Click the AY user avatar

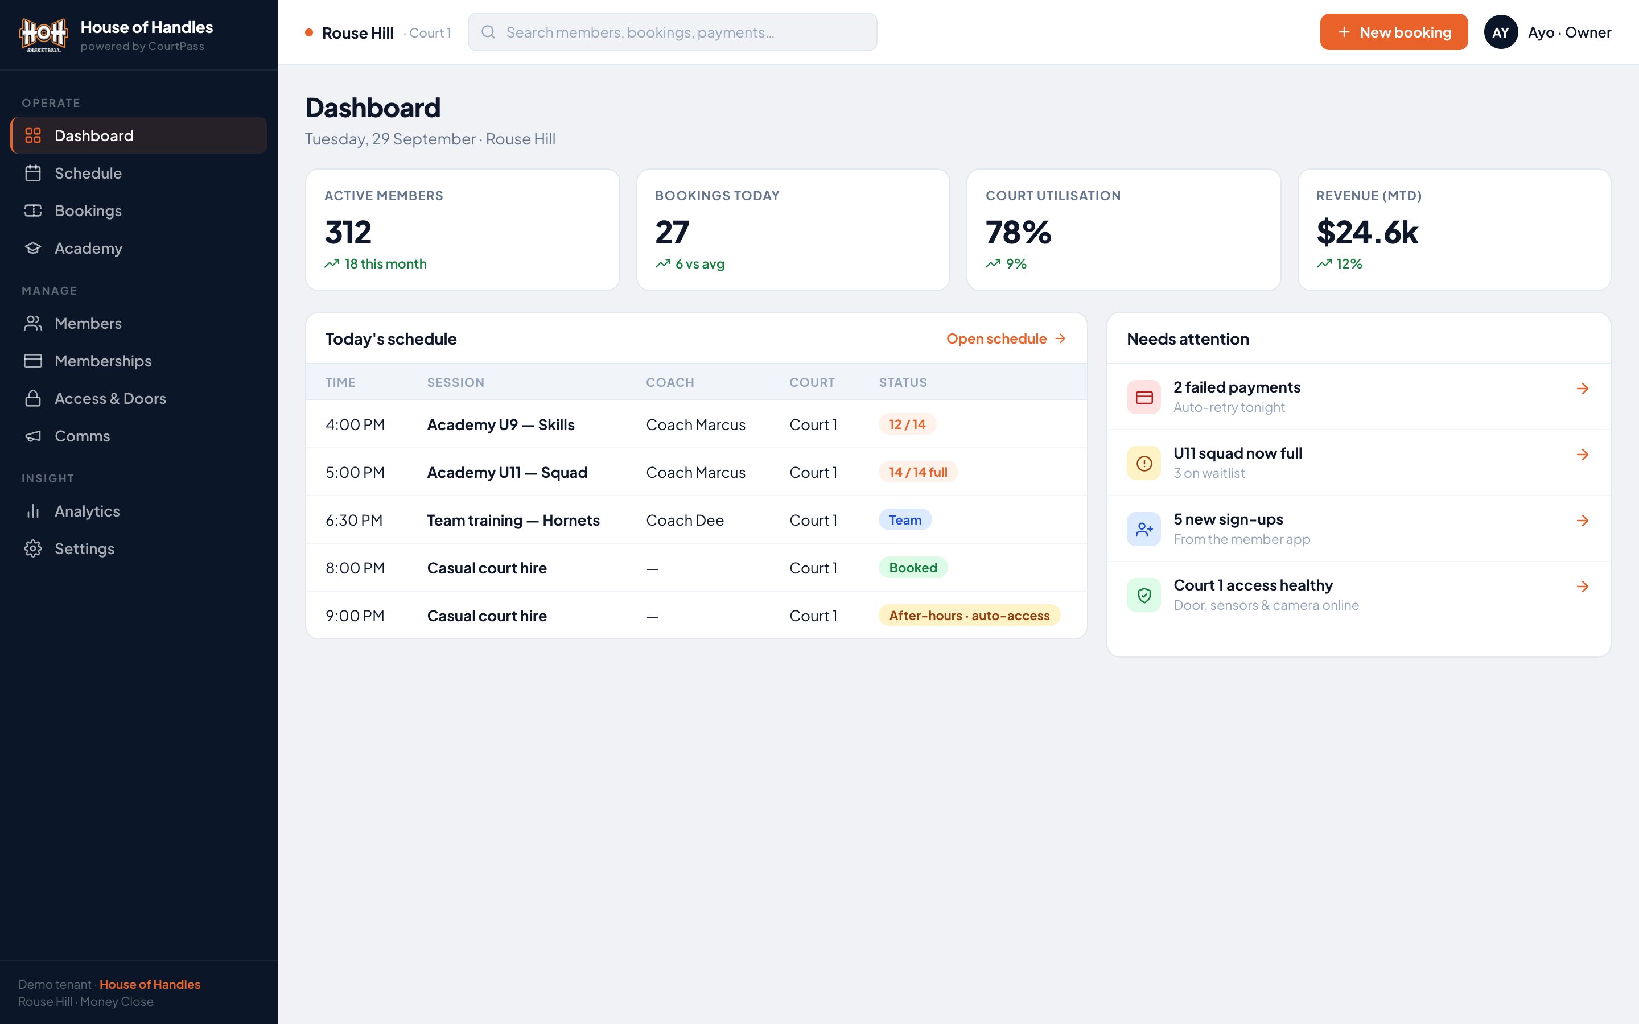click(1501, 32)
